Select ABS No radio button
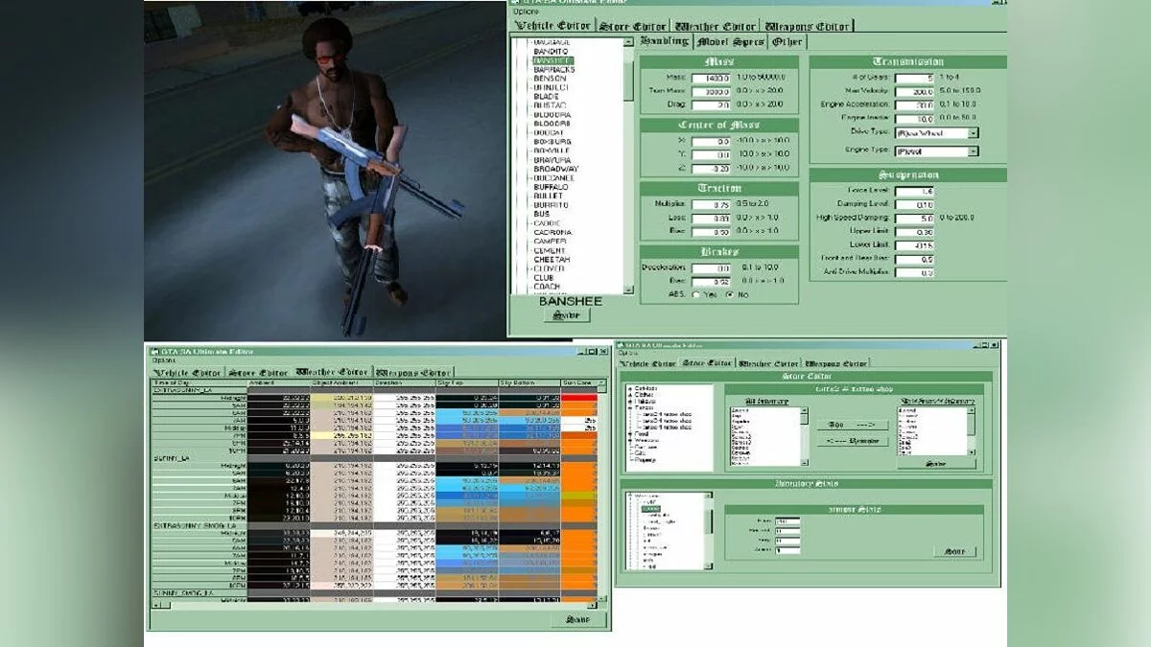 tap(729, 295)
